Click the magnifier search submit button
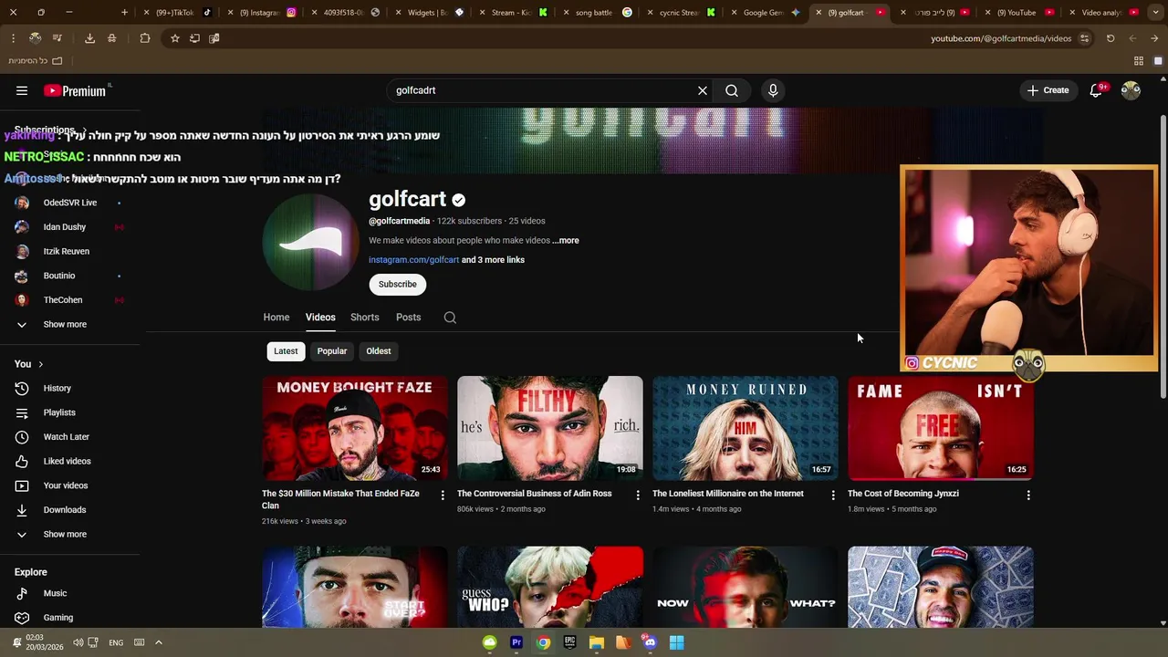This screenshot has width=1168, height=657. pos(732,90)
